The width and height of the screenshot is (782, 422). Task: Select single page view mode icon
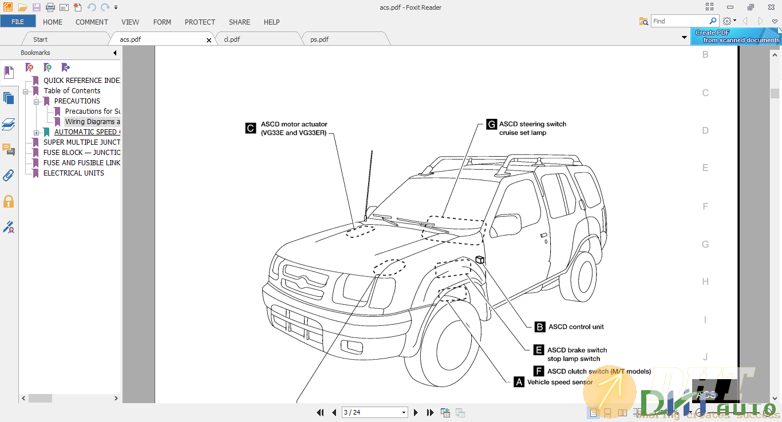[593, 412]
